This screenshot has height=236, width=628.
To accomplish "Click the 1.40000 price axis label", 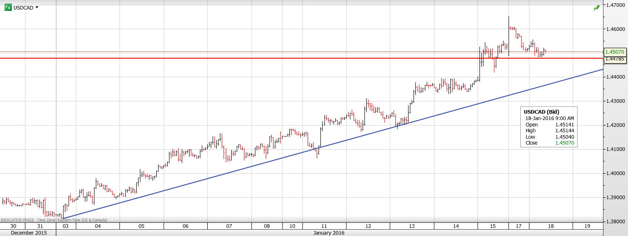I will click(x=616, y=173).
